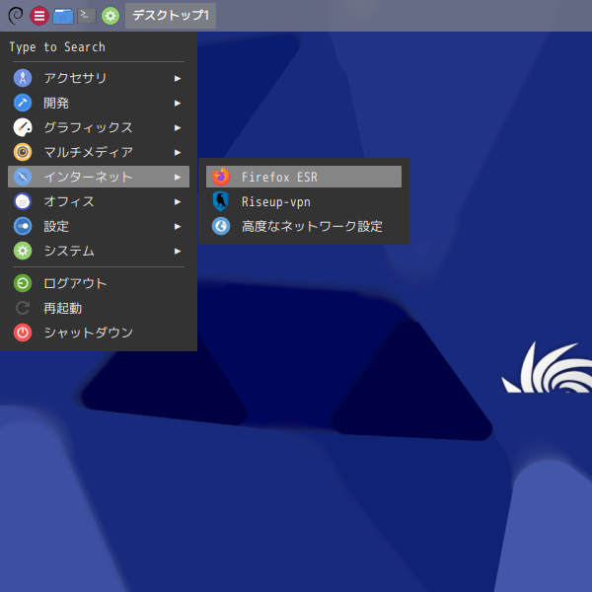Click the インターネット compass icon
Screen dimensions: 592x592
pos(23,177)
